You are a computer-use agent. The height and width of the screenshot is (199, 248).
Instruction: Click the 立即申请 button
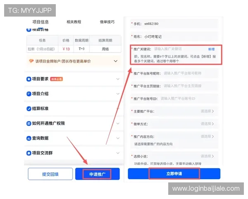[x=174, y=174]
